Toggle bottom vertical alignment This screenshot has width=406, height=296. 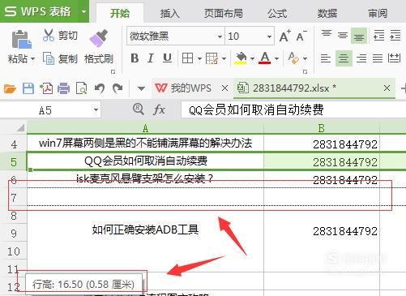pos(359,36)
